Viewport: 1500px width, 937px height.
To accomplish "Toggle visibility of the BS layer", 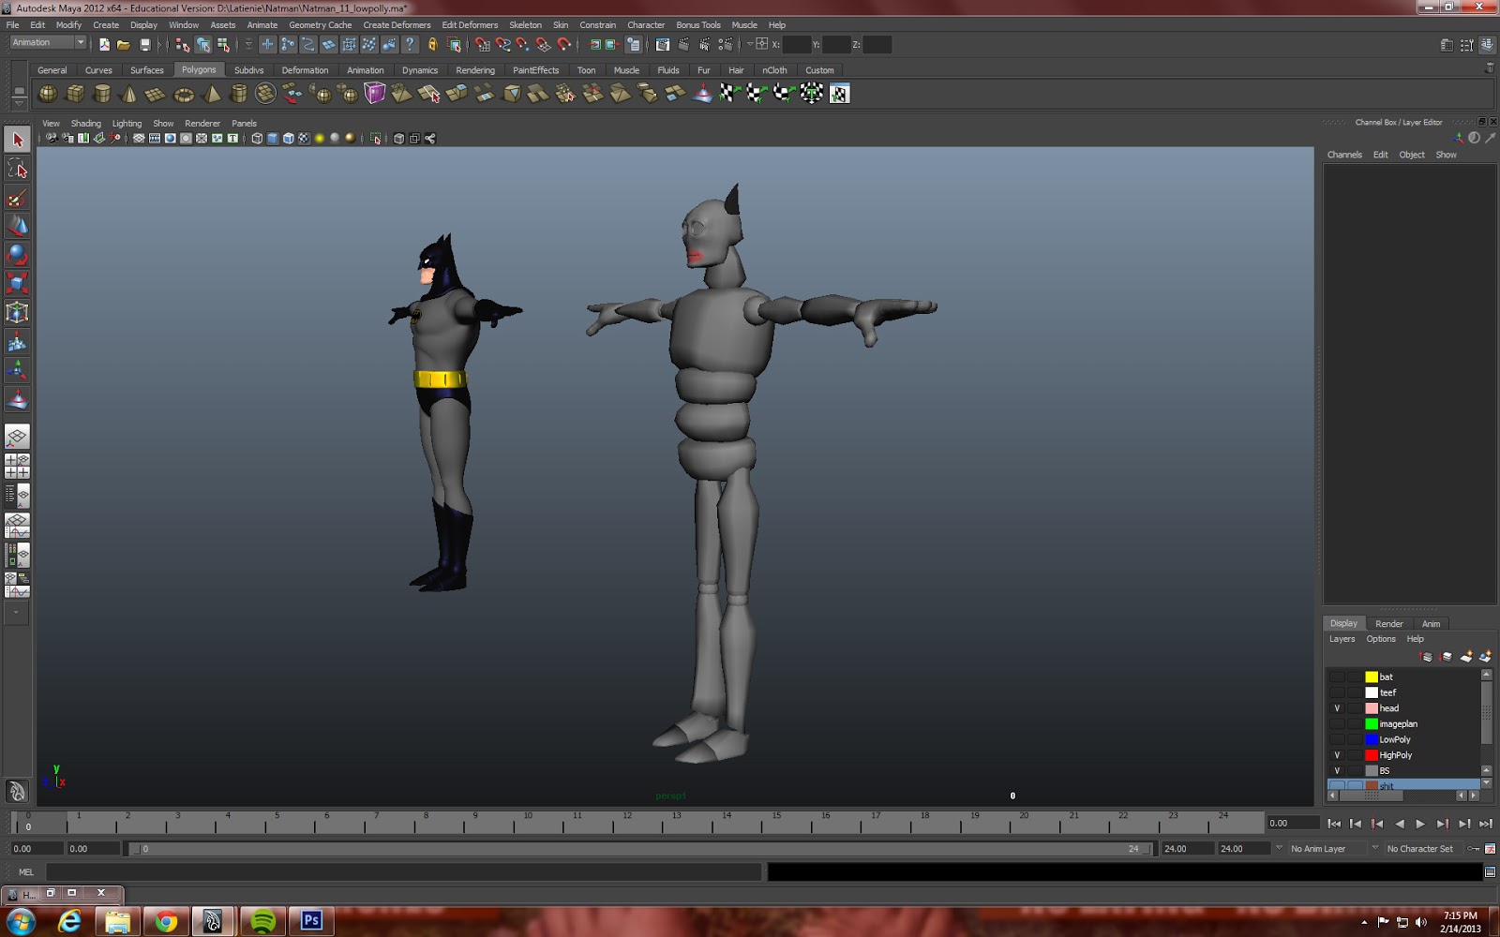I will [1337, 770].
